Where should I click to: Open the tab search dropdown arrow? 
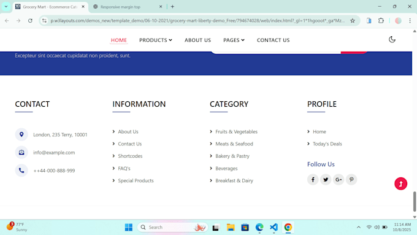[x=6, y=7]
